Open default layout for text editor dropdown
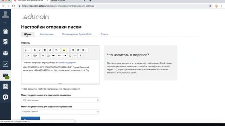225x126 pixels. [60, 100]
